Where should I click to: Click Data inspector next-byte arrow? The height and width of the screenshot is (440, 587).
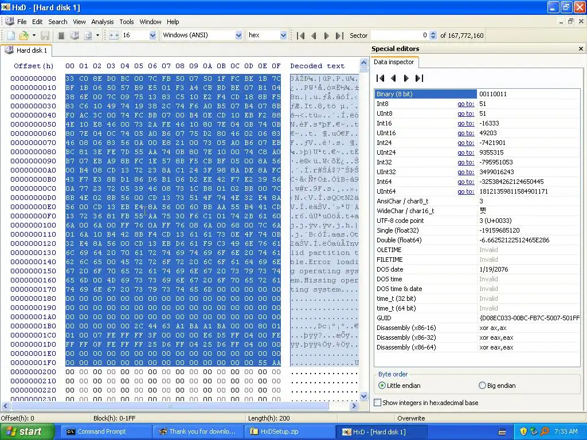406,78
